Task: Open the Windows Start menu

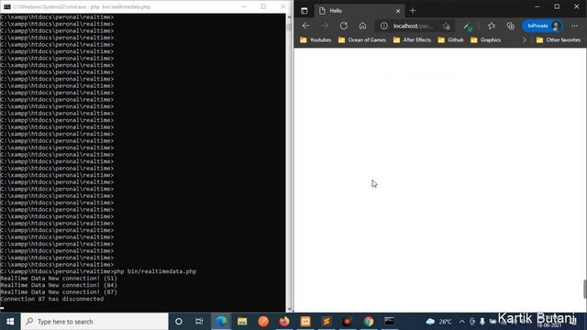Action: click(x=10, y=322)
